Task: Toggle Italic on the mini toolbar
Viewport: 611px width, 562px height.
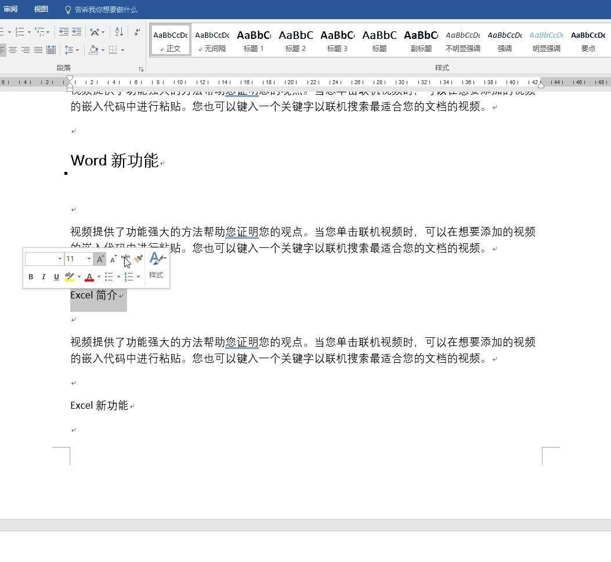Action: (x=44, y=277)
